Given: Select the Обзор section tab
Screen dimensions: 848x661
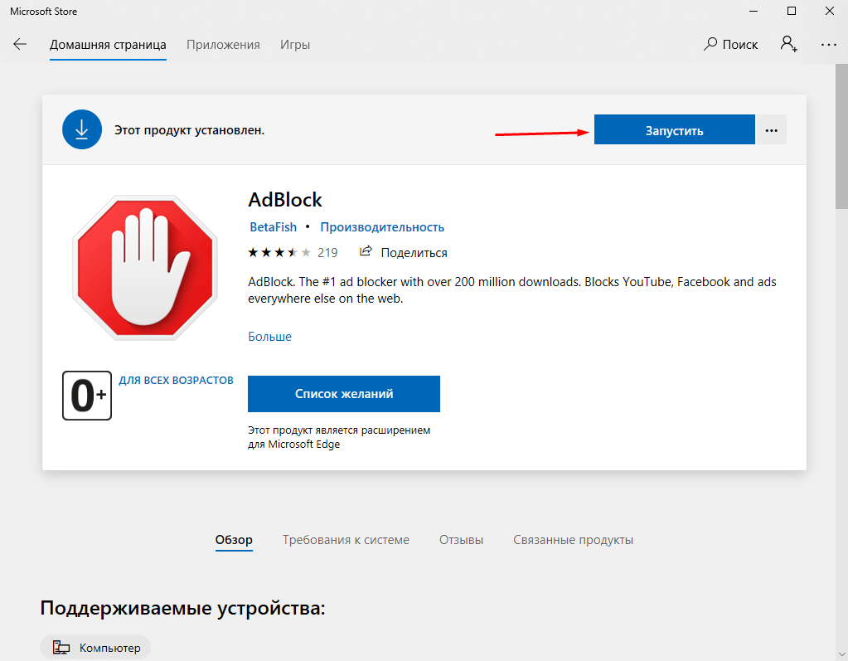Looking at the screenshot, I should pos(234,540).
